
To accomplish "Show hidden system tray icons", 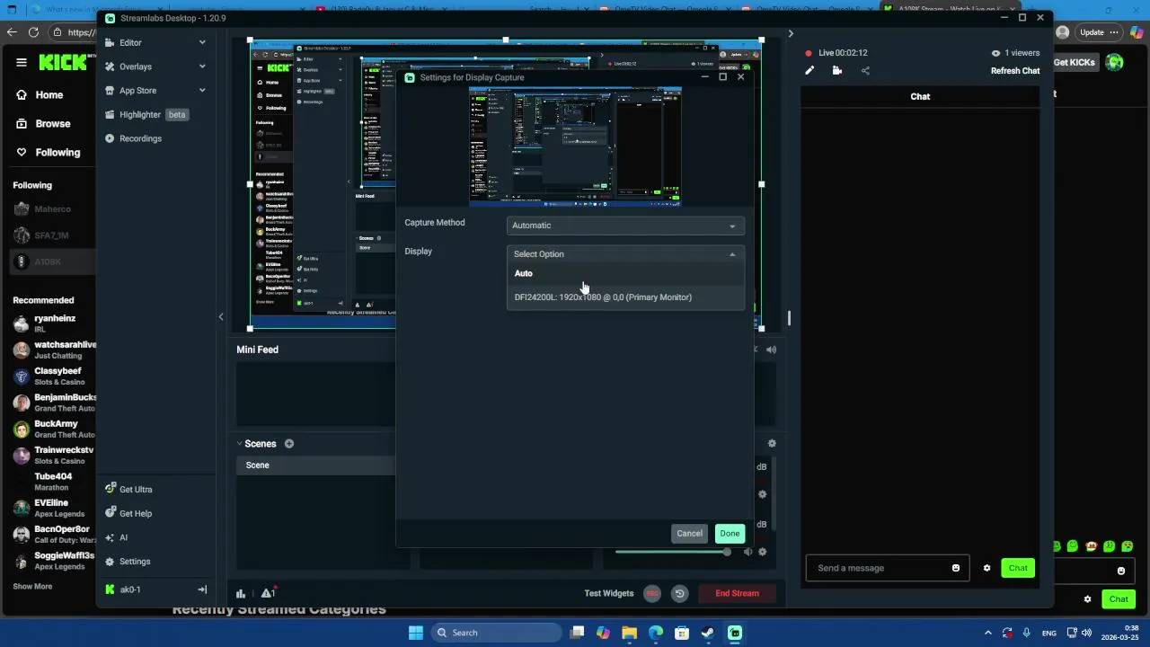I will click(x=988, y=633).
